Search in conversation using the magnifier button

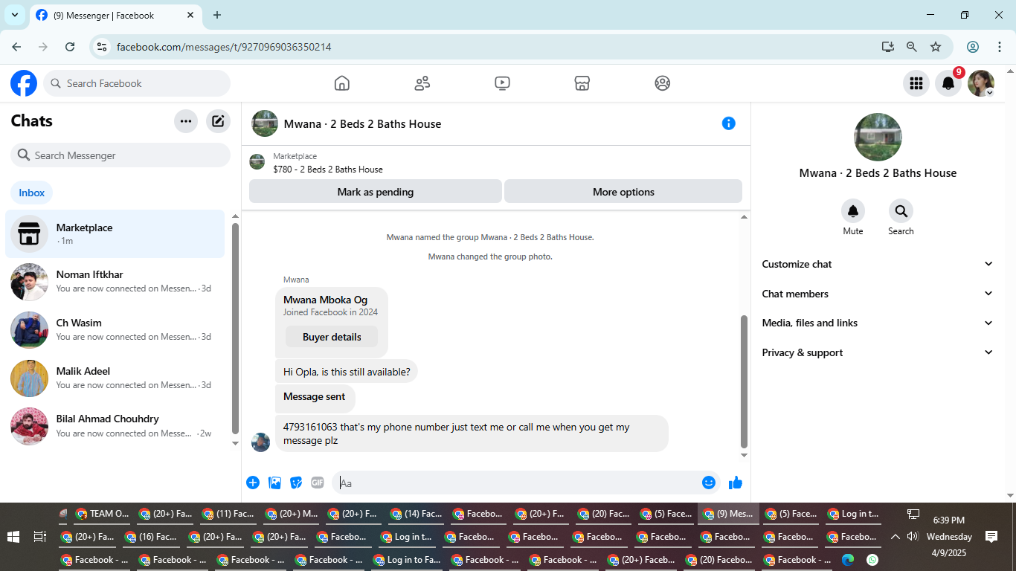click(901, 211)
